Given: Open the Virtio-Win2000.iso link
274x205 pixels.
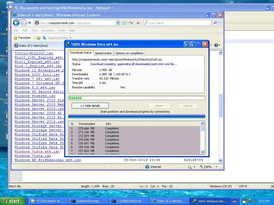Looking at the screenshot, I should click(x=34, y=53).
